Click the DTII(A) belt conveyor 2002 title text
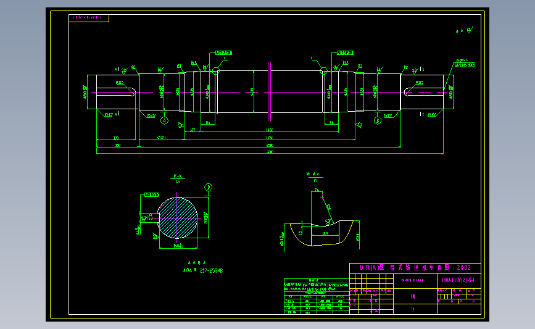Image resolution: width=535 pixels, height=329 pixels. (x=415, y=267)
